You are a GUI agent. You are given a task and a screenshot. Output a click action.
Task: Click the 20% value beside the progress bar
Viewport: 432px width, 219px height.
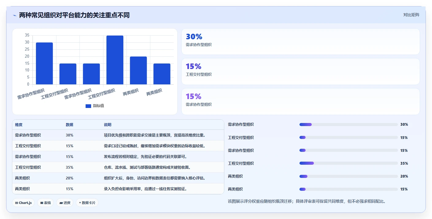tap(404, 176)
